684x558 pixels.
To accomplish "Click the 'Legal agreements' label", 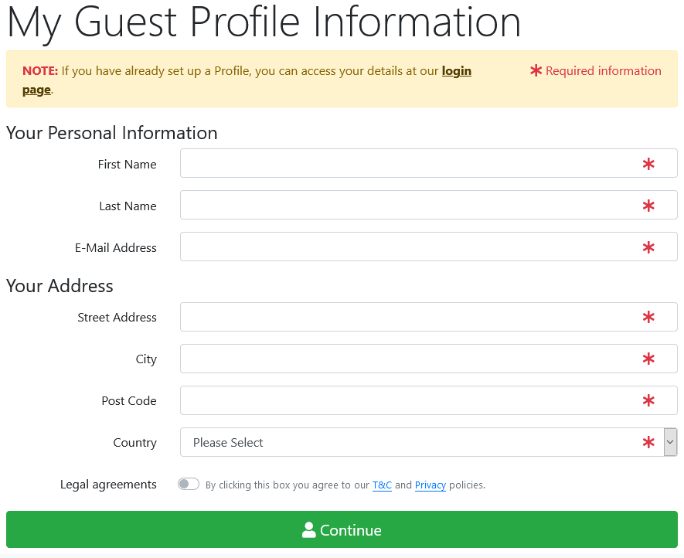I will tap(108, 485).
